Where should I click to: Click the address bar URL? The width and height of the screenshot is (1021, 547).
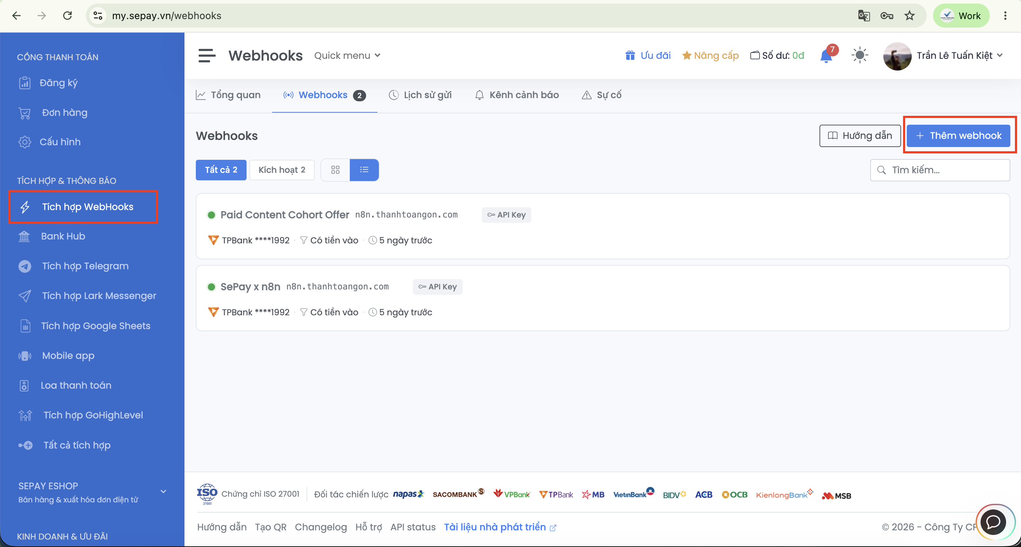click(x=166, y=16)
